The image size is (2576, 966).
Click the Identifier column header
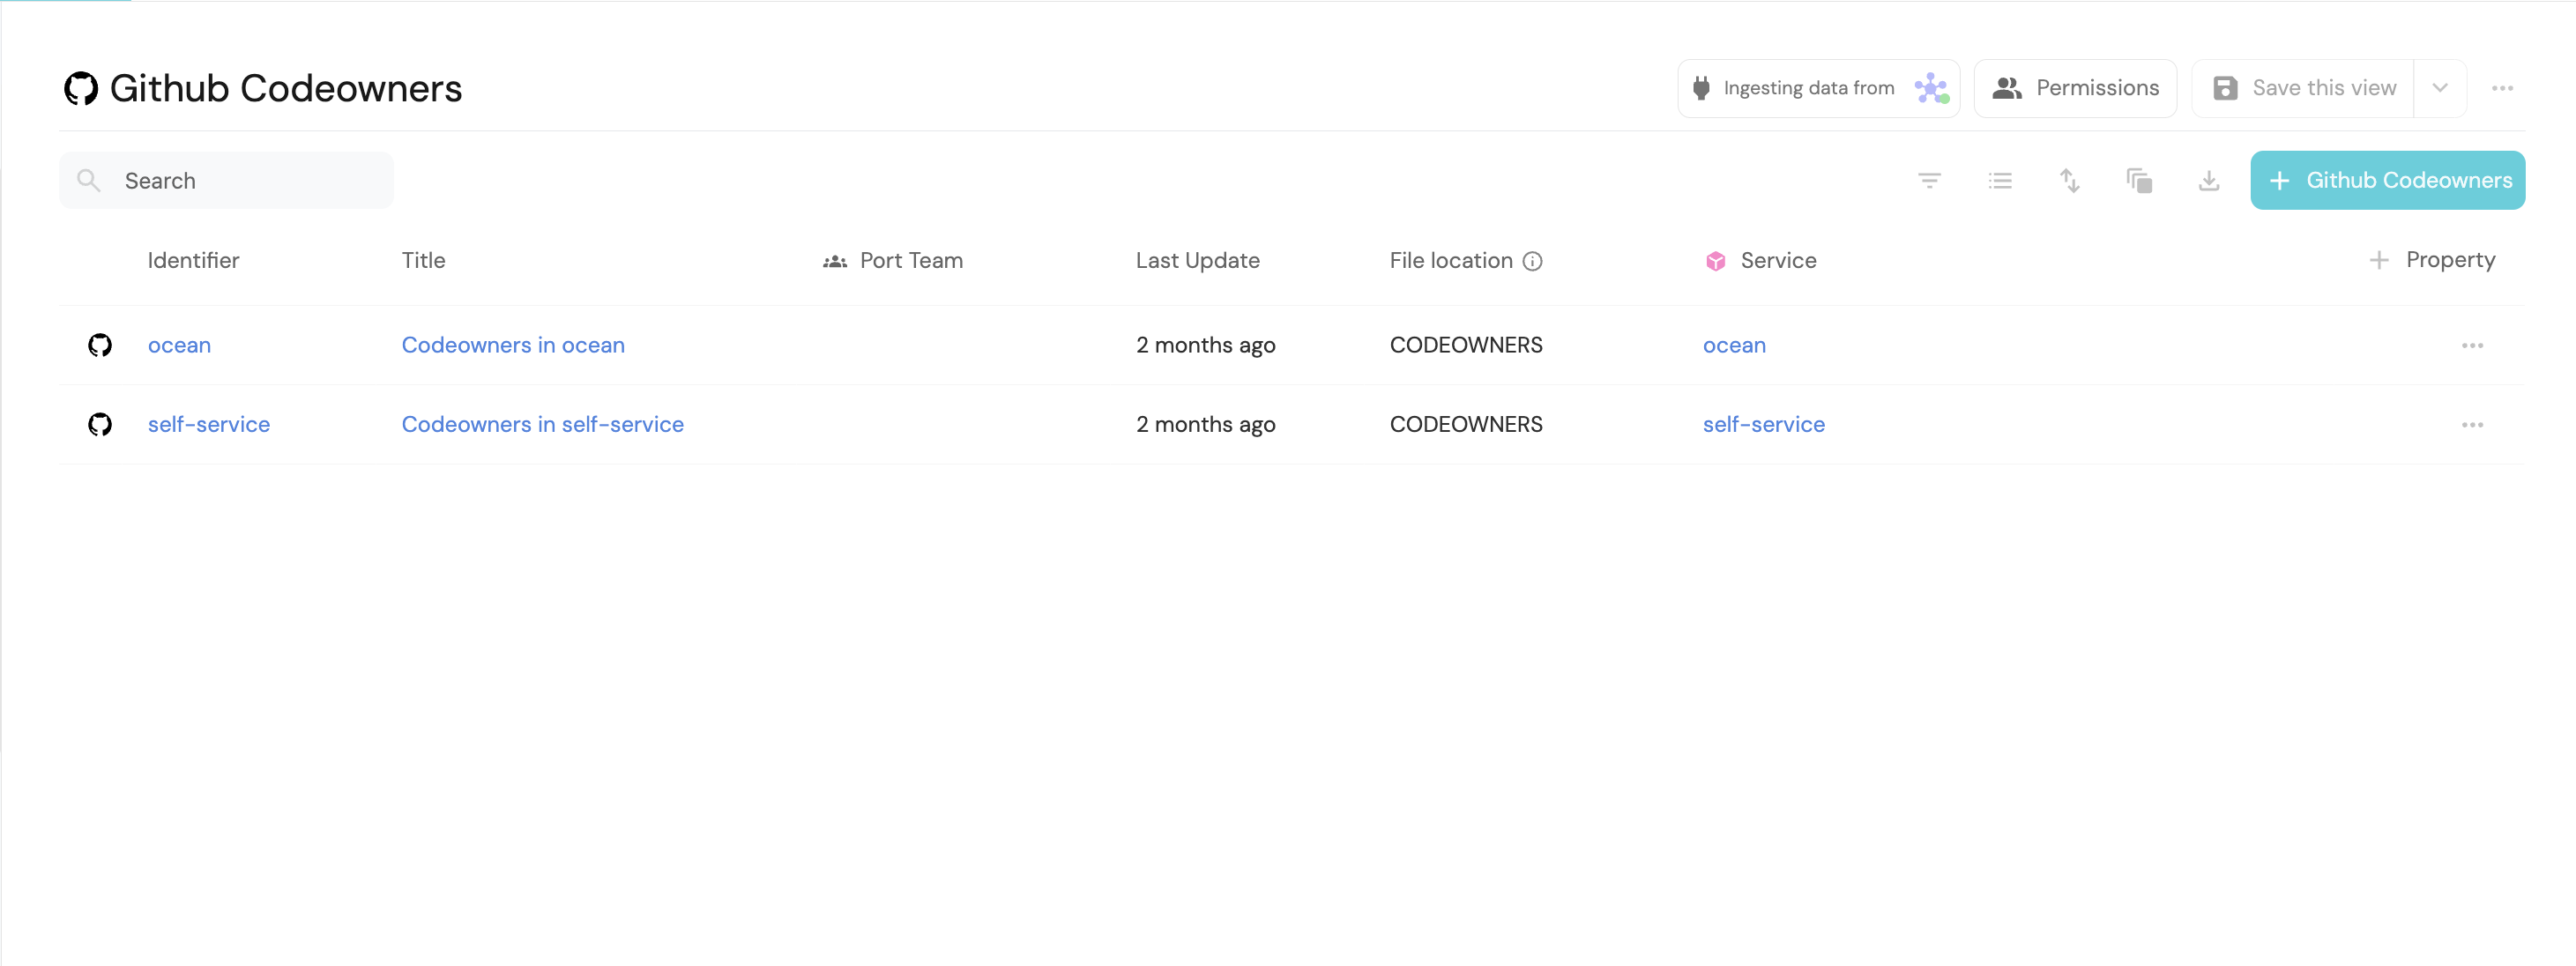tap(193, 260)
